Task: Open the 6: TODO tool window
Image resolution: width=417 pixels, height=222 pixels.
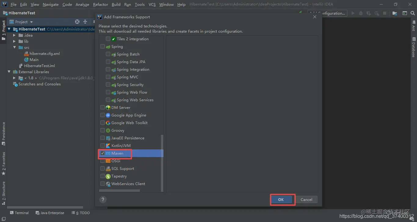Action: click(81, 213)
